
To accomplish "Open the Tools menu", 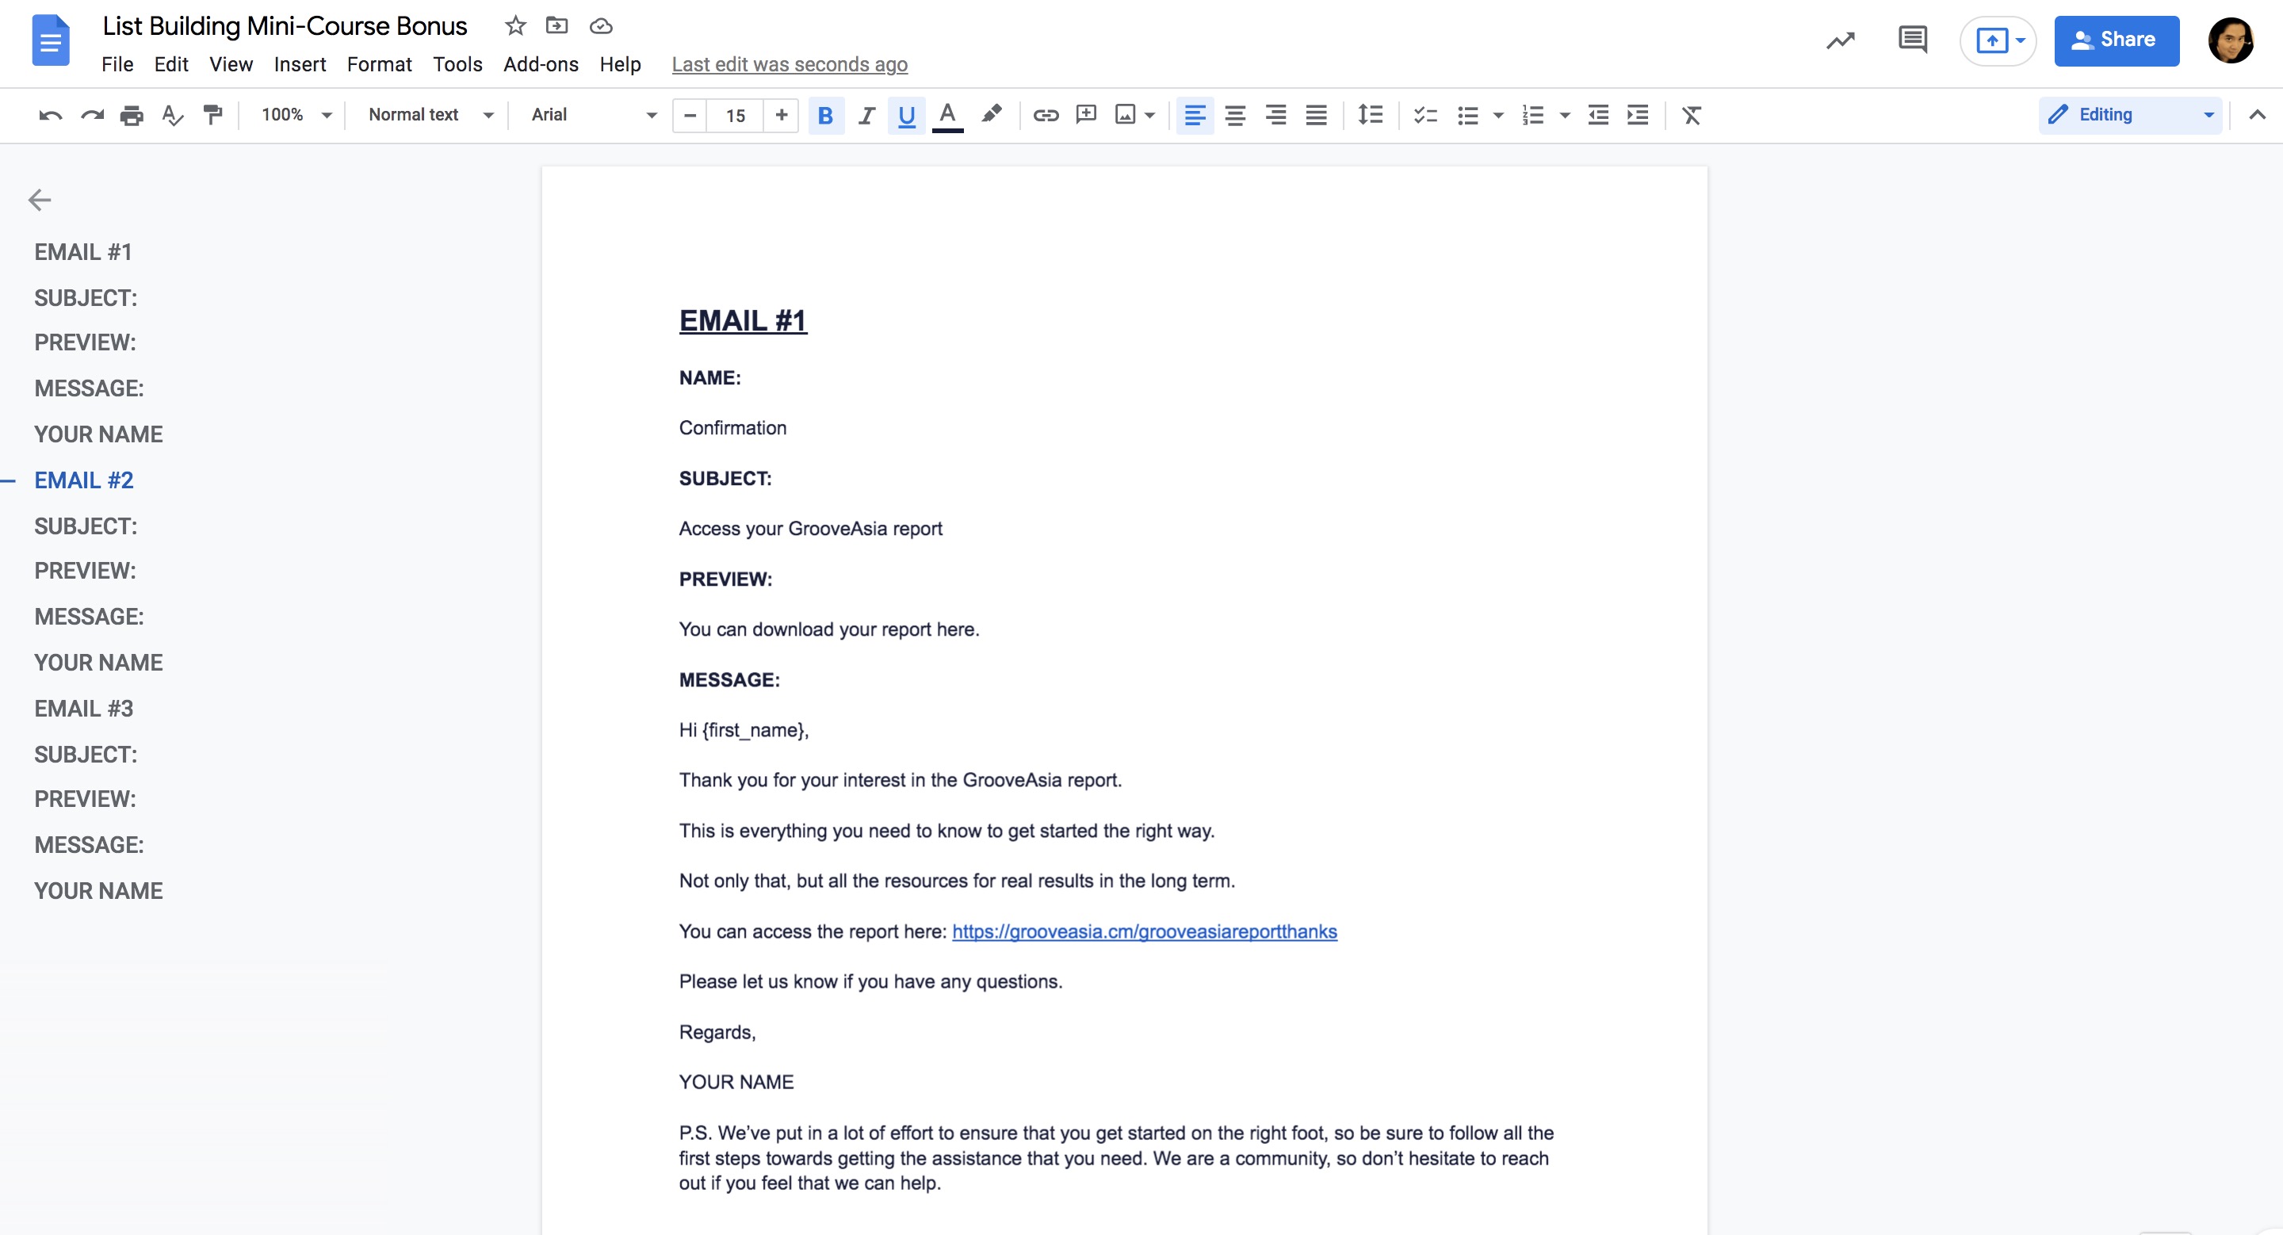I will [x=457, y=65].
